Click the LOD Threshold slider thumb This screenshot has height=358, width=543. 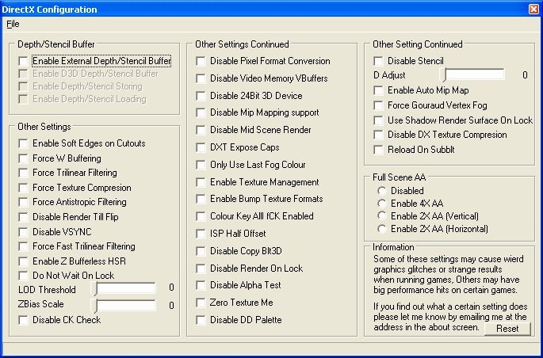[x=96, y=288]
